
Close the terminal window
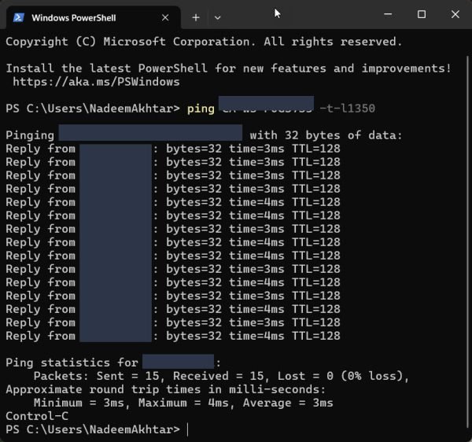455,14
